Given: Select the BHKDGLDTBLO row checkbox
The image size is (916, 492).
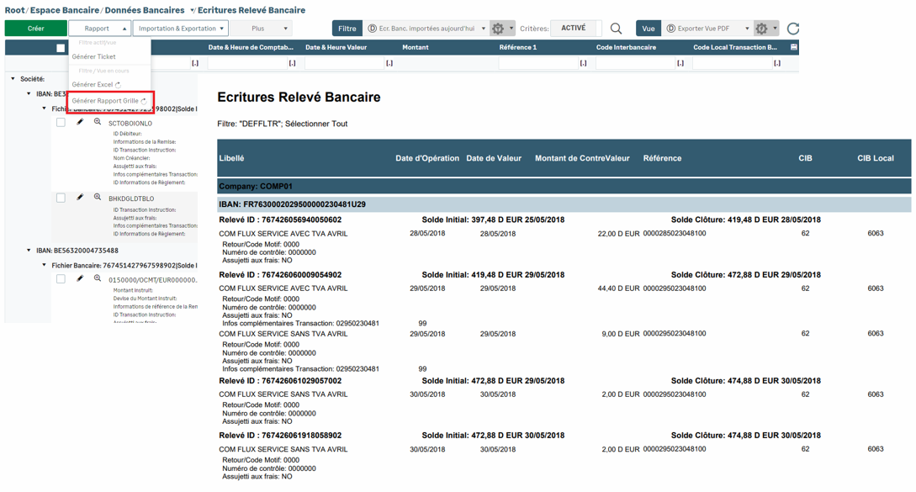Looking at the screenshot, I should (61, 198).
